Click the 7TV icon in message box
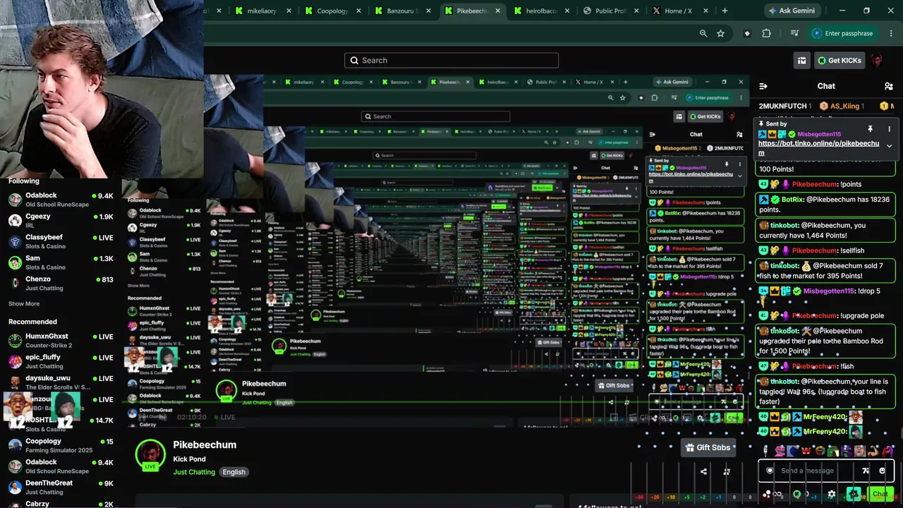This screenshot has width=903, height=508. click(x=866, y=471)
